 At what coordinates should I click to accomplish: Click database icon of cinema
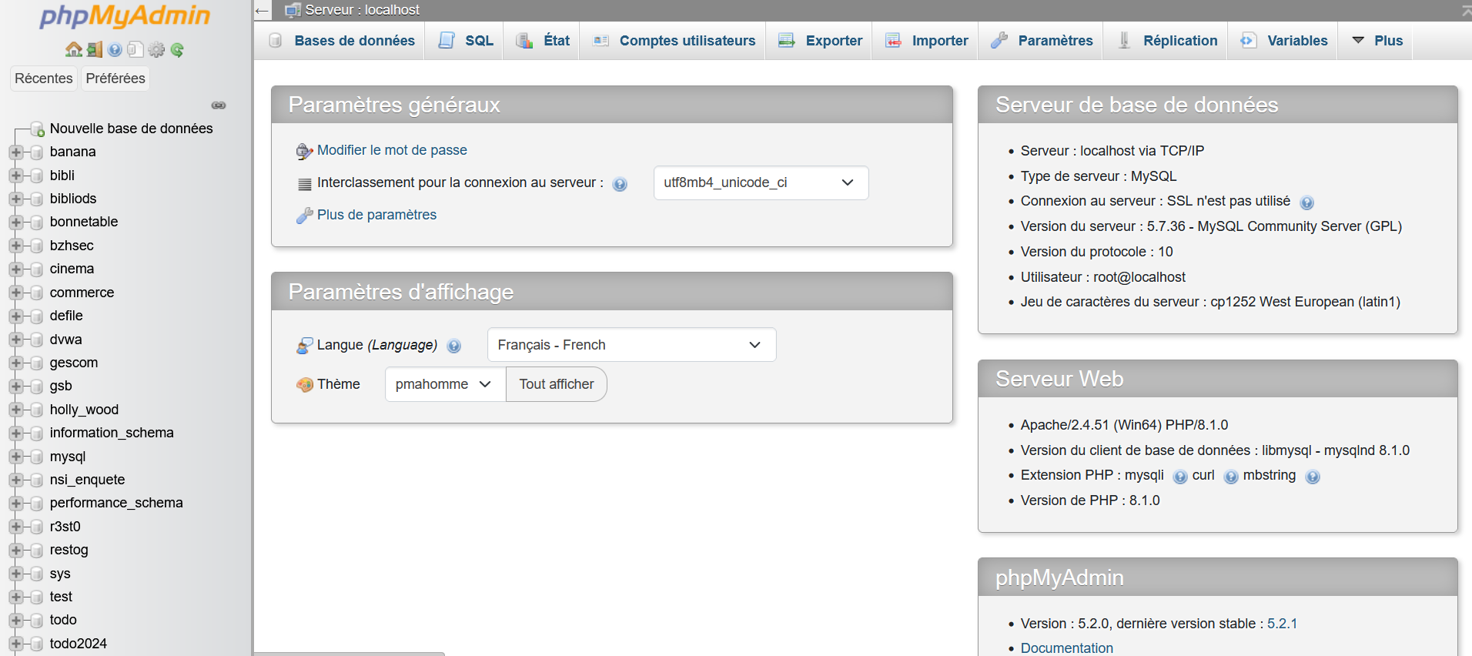[36, 269]
